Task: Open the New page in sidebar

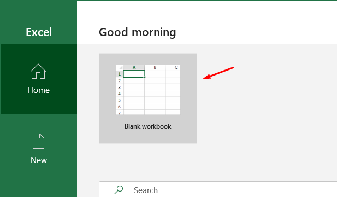Action: pos(38,149)
